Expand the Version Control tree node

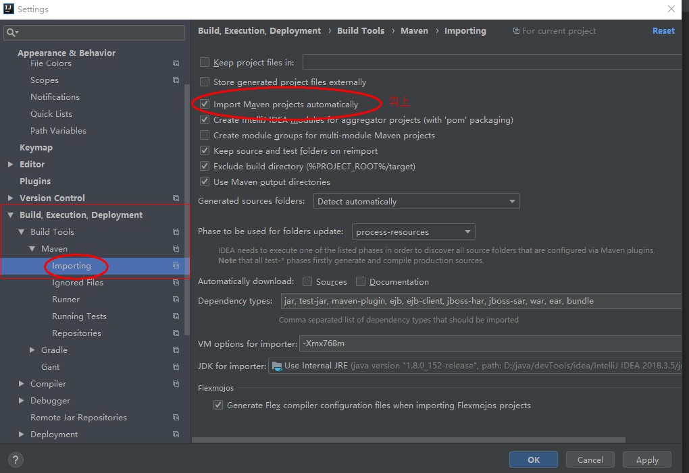point(11,198)
